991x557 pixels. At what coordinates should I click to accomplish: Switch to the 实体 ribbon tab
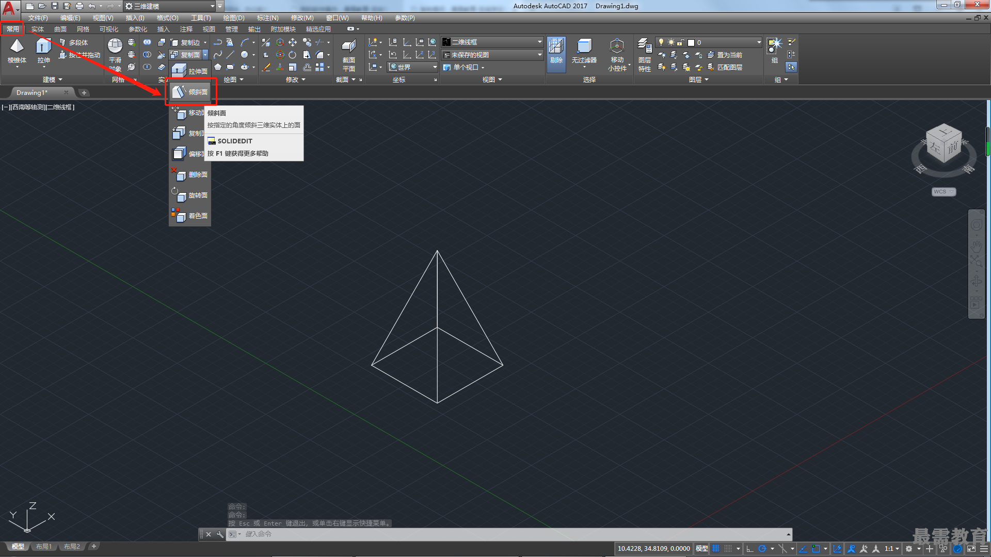point(38,29)
